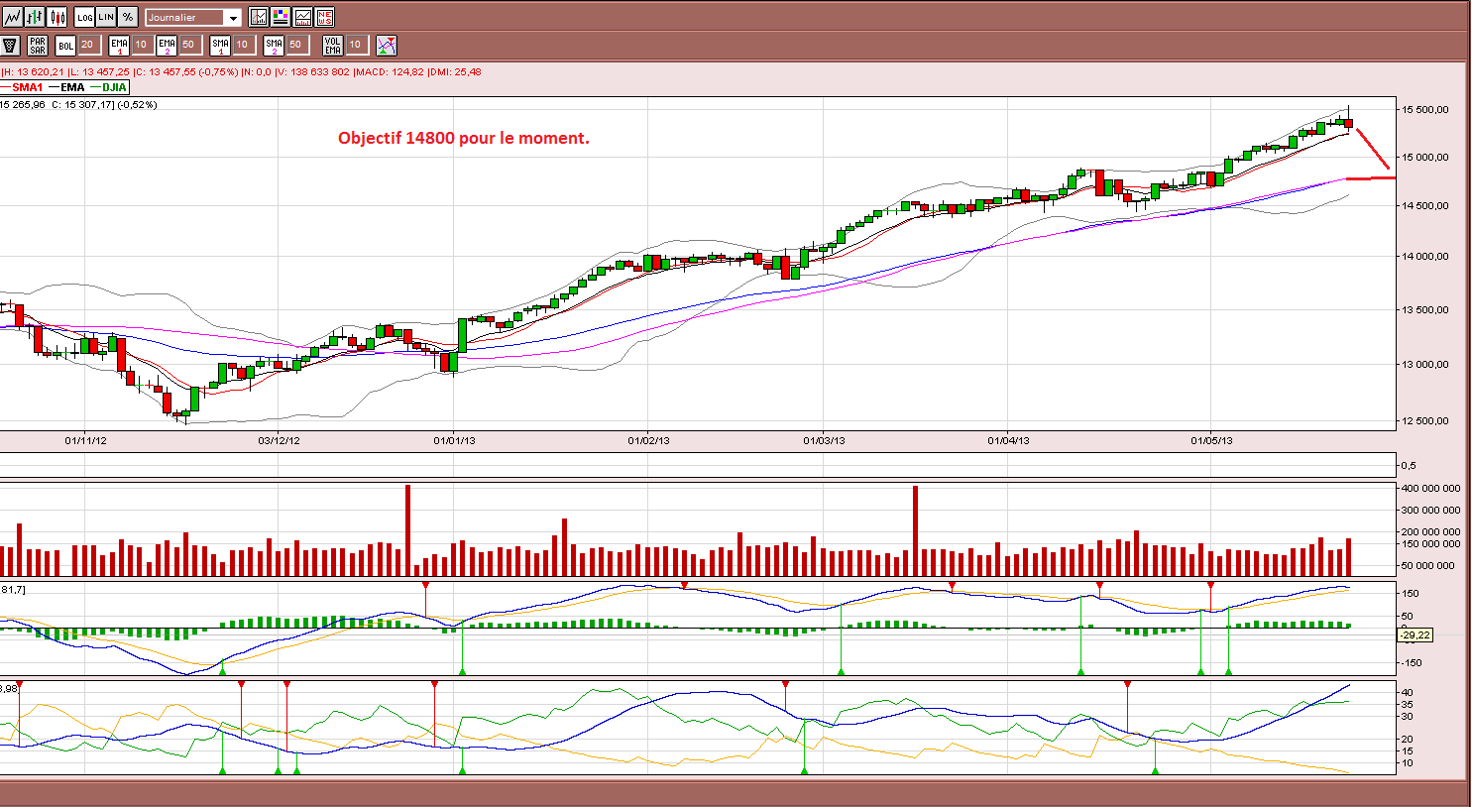
Task: Switch to candlestick chart style
Action: [x=57, y=17]
